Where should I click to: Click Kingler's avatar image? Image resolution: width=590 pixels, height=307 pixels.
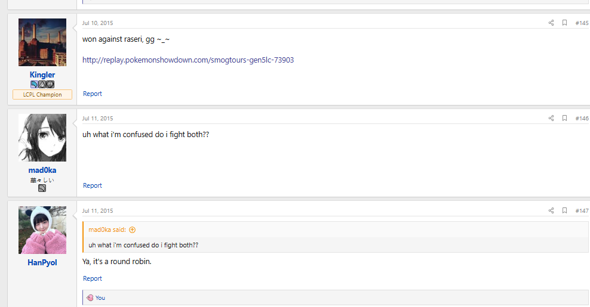pyautogui.click(x=42, y=42)
